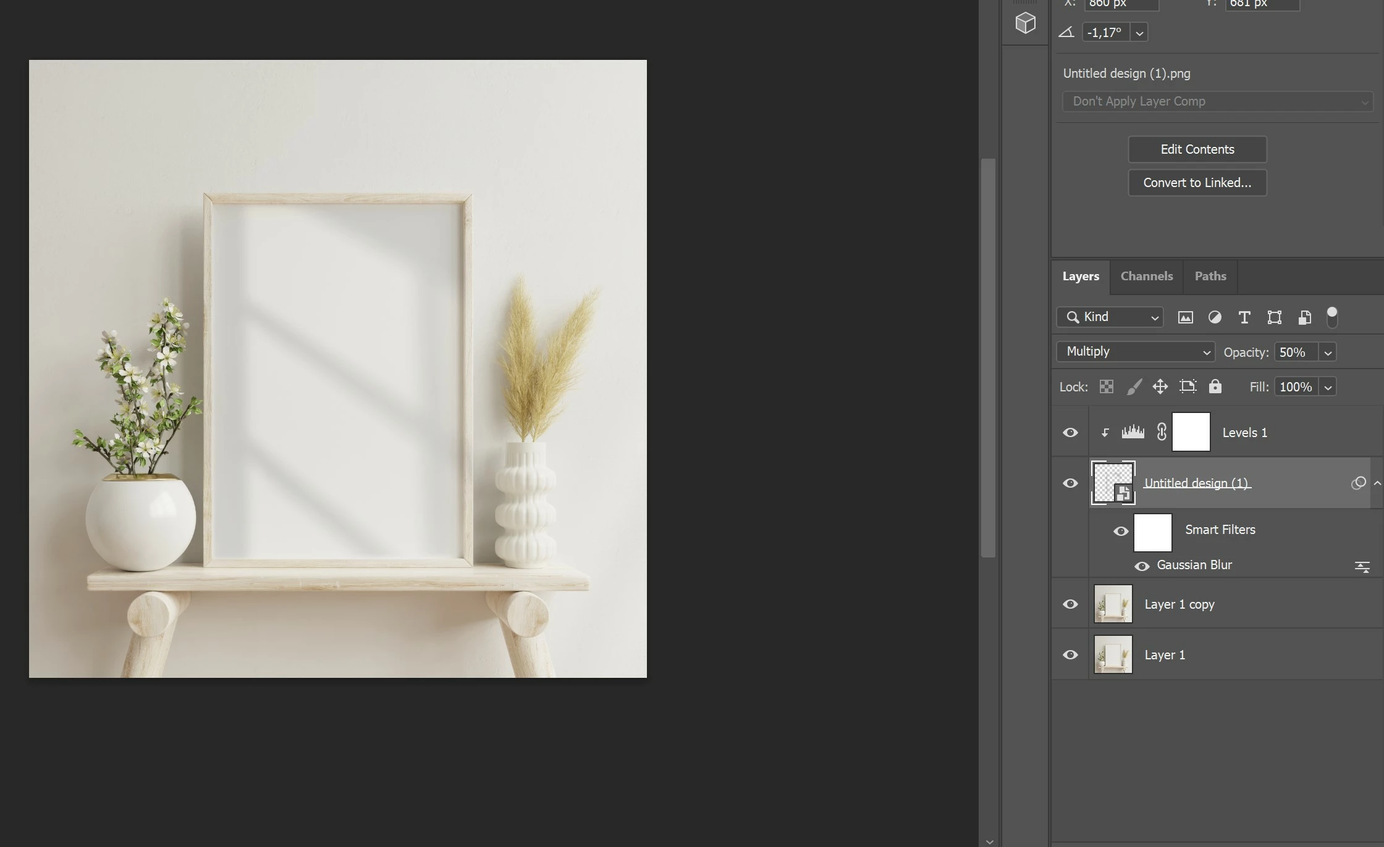The image size is (1384, 847).
Task: Click the 3D panel cube icon
Action: [1025, 23]
